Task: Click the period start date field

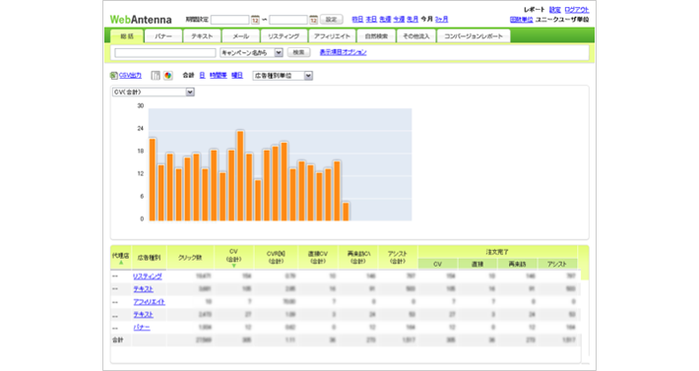Action: click(x=230, y=20)
